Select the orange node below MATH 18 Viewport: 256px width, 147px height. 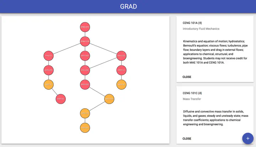[121, 85]
